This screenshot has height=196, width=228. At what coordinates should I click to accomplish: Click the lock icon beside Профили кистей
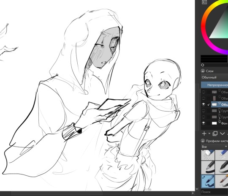pyautogui.click(x=203, y=141)
